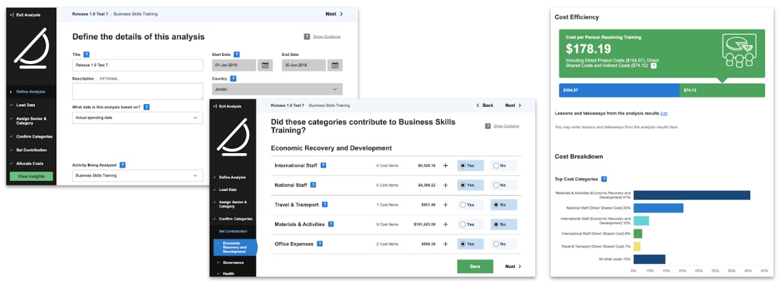Click help icon next to Top Cost Categories

[x=604, y=179]
